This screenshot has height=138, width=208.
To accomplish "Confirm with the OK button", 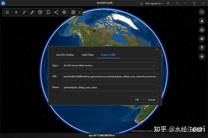I will coord(137,100).
